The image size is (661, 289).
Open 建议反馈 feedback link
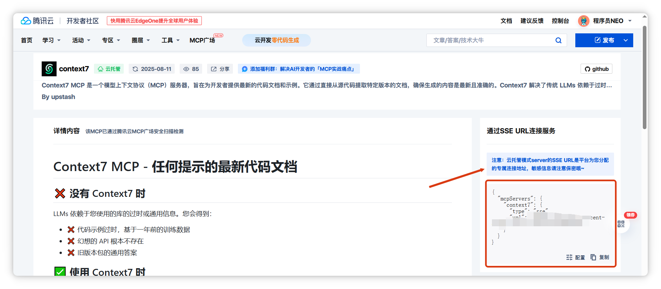coord(532,21)
